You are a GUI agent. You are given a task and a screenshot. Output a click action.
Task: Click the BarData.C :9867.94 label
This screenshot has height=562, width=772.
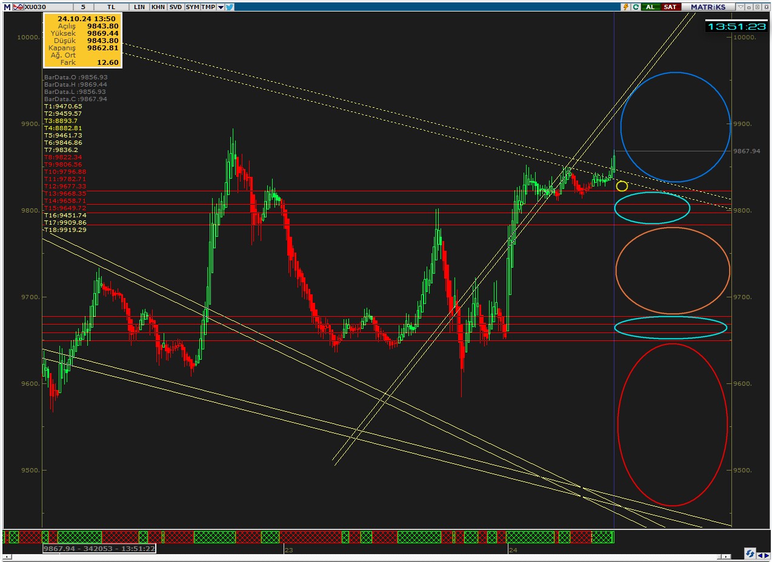tap(76, 99)
